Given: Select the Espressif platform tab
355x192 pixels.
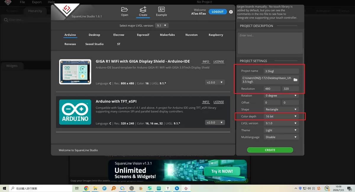Looking at the screenshot, I should (x=143, y=35).
